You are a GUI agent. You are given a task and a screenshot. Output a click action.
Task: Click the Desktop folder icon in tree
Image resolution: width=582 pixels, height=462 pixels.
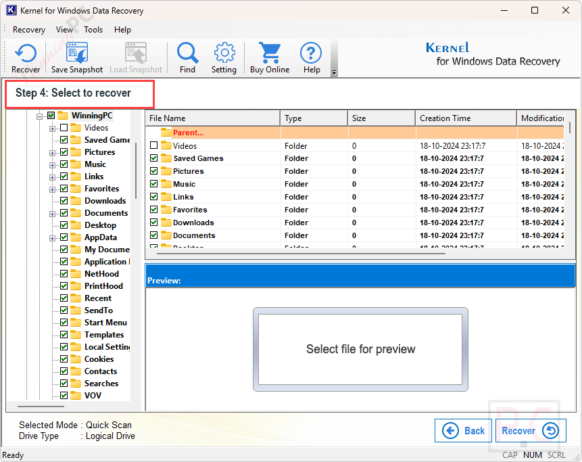[x=76, y=225]
